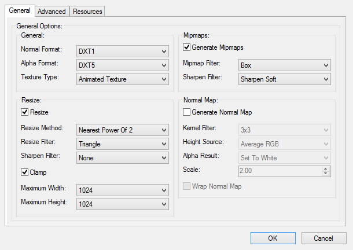This screenshot has width=353, height=250.
Task: Uncheck the Resize checkbox
Action: click(25, 112)
